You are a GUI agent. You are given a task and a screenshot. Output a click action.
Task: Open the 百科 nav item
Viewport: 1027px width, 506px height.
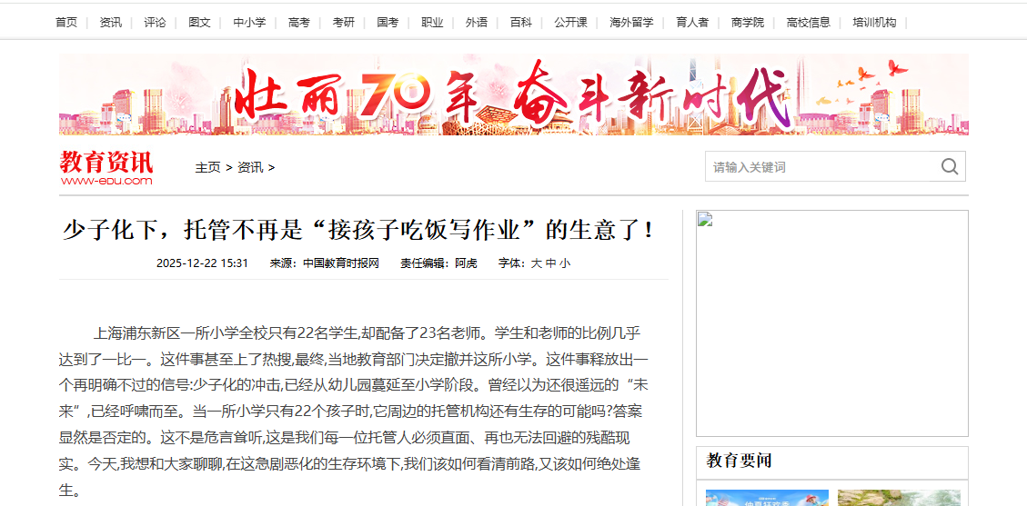pyautogui.click(x=521, y=22)
